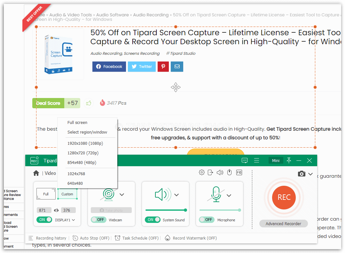Open the F10 hotkeys settings icon
This screenshot has width=345, height=253.
coord(239,172)
